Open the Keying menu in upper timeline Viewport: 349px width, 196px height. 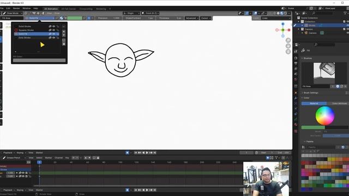[21, 152]
